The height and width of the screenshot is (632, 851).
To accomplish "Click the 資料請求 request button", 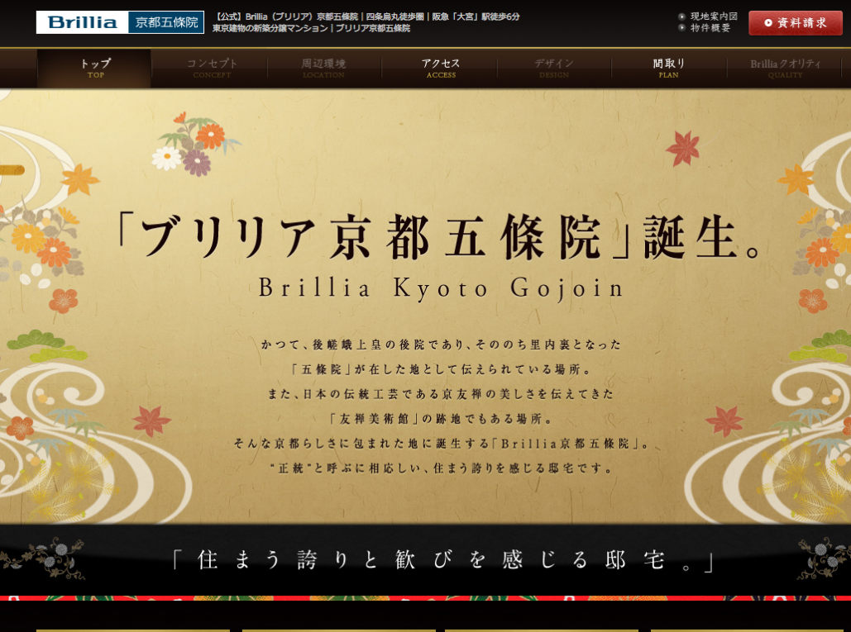I will (x=795, y=23).
